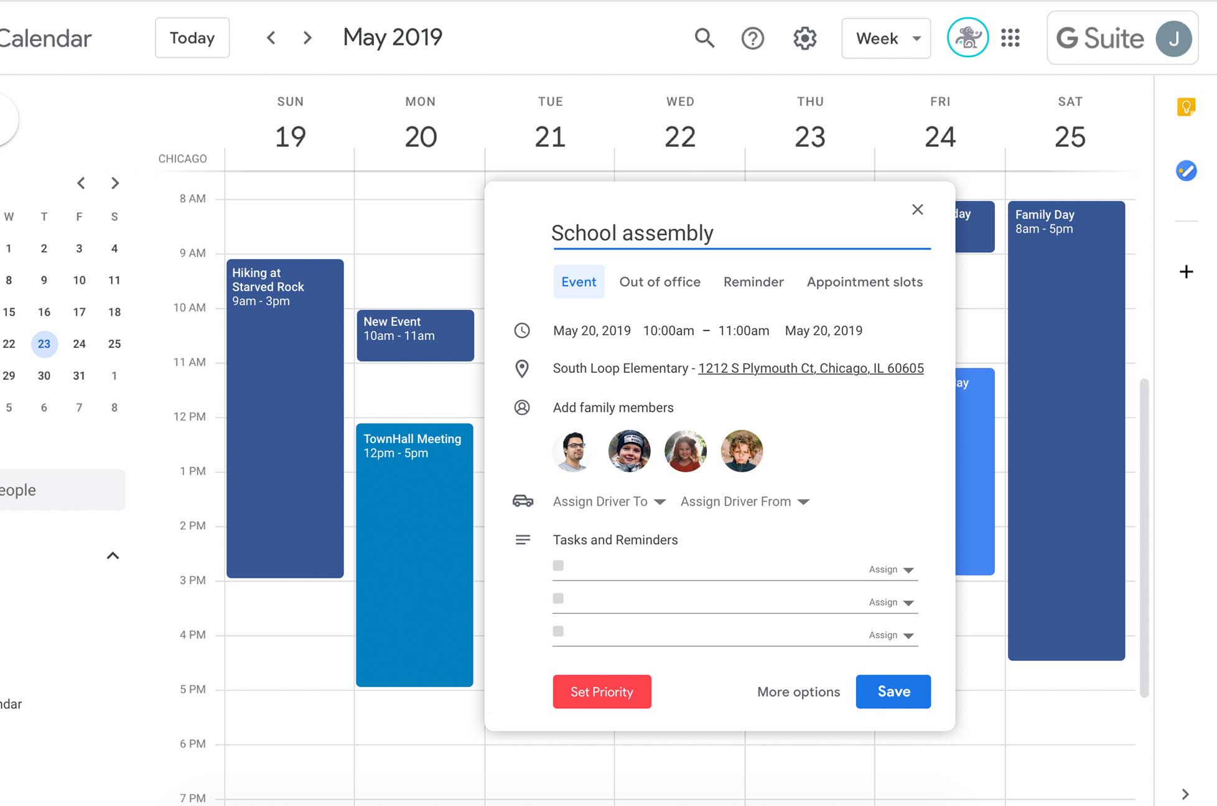This screenshot has height=806, width=1217.
Task: Expand the Assign Driver To dropdown
Action: [x=659, y=501]
